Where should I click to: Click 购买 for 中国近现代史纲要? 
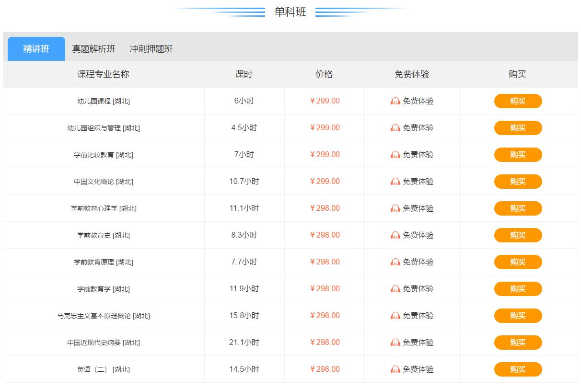click(x=518, y=343)
